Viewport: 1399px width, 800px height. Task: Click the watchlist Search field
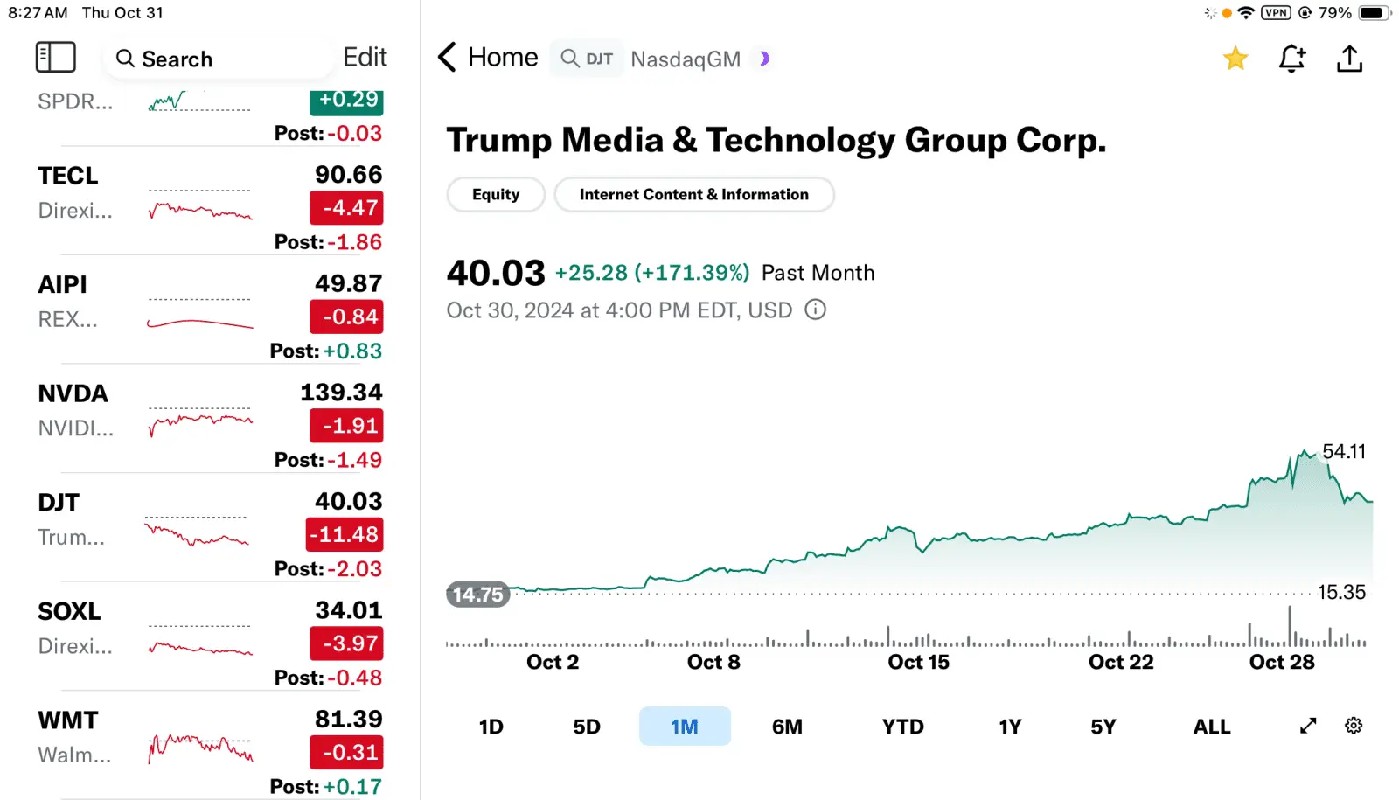click(219, 59)
